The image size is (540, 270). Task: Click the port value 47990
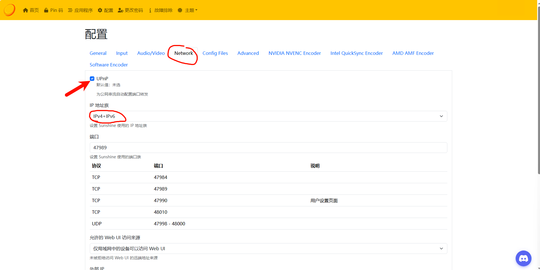(x=161, y=200)
